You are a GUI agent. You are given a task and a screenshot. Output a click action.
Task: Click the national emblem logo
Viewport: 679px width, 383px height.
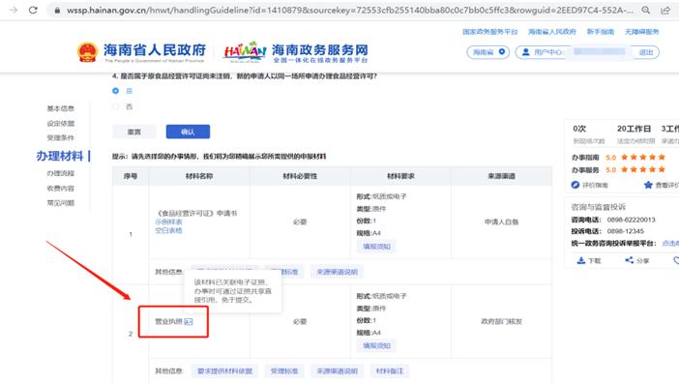click(x=87, y=52)
